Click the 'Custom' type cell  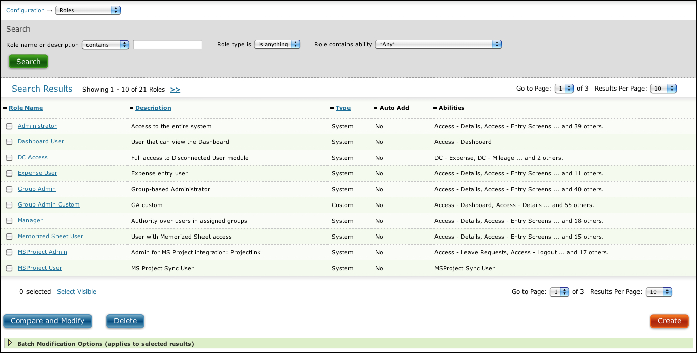pos(342,205)
